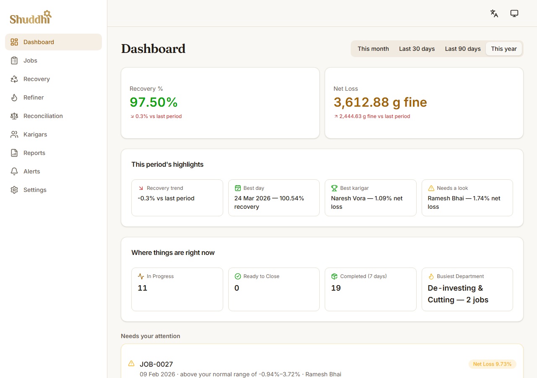This screenshot has height=378, width=537.
Task: Select the This year tab
Action: [504, 49]
